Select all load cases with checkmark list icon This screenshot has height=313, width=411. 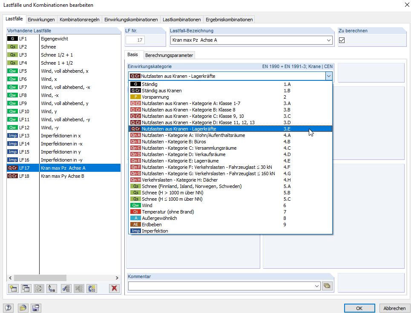point(66,288)
